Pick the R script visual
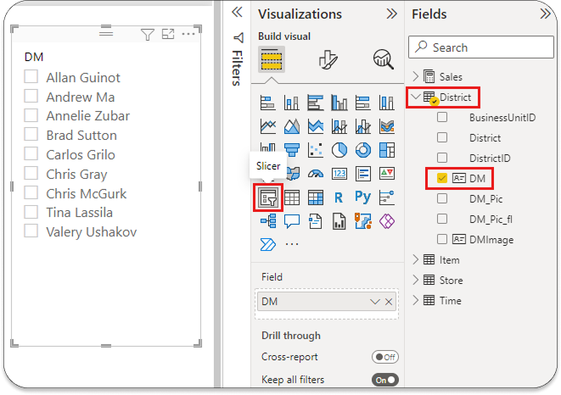Image resolution: width=561 pixels, height=395 pixels. coord(339,197)
